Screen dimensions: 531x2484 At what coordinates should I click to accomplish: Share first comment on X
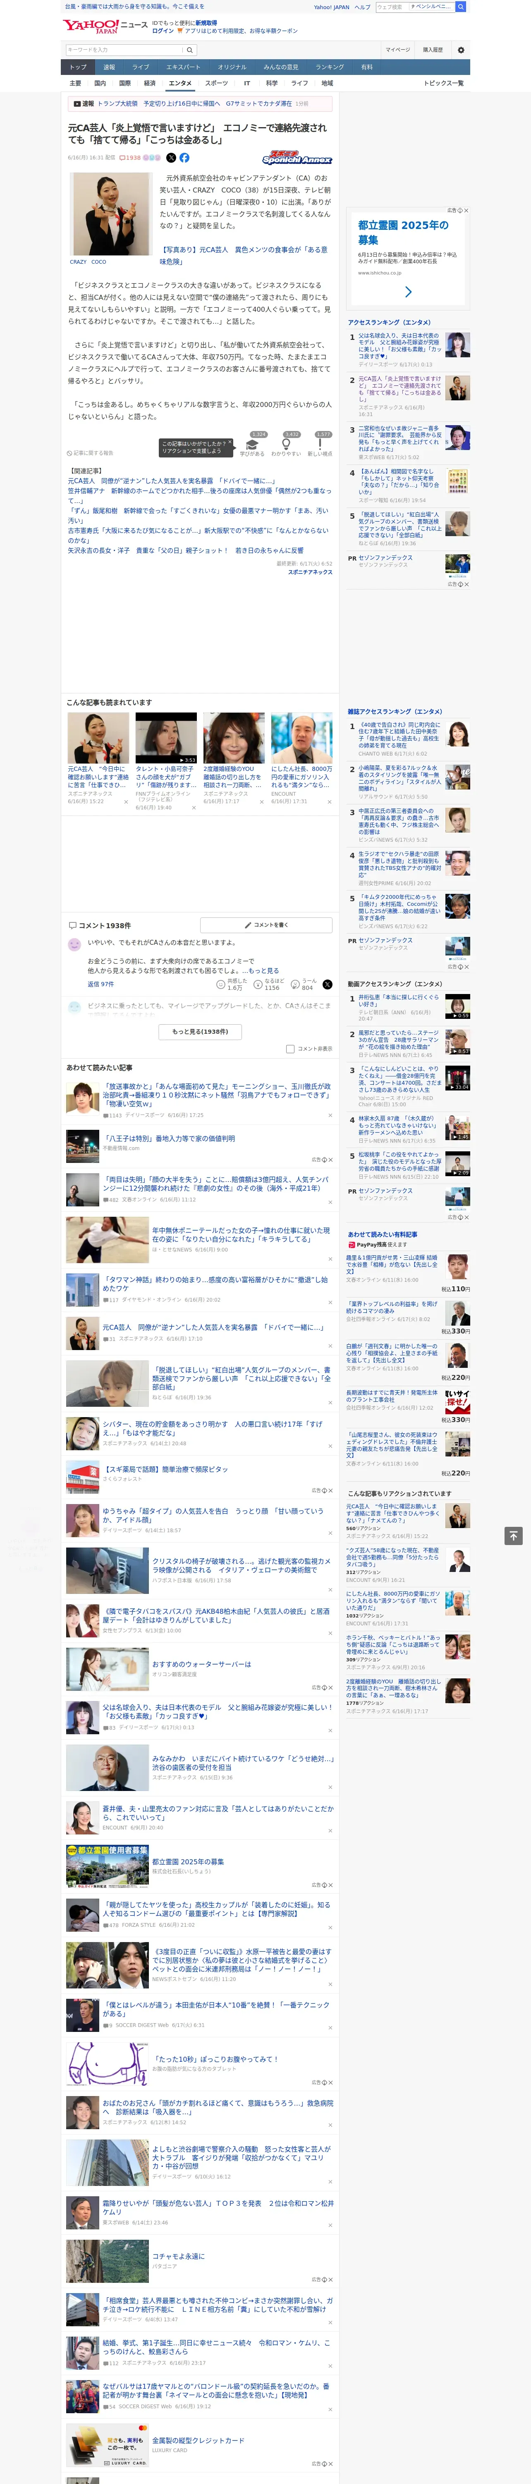pos(327,984)
